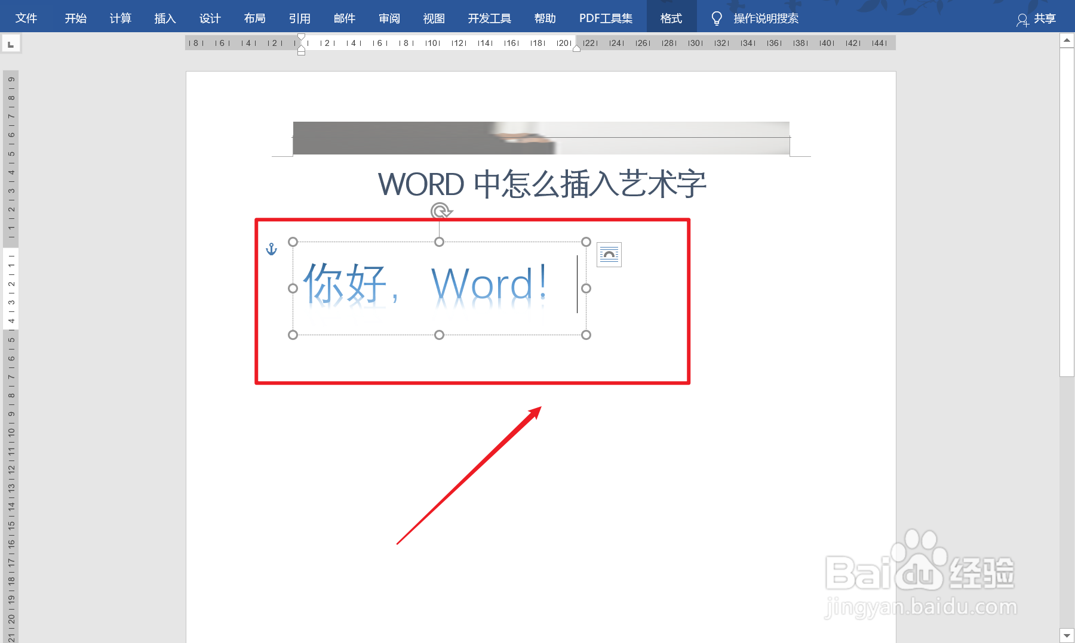Open the PDF工具集 tab
Viewport: 1075px width, 643px height.
[x=605, y=17]
